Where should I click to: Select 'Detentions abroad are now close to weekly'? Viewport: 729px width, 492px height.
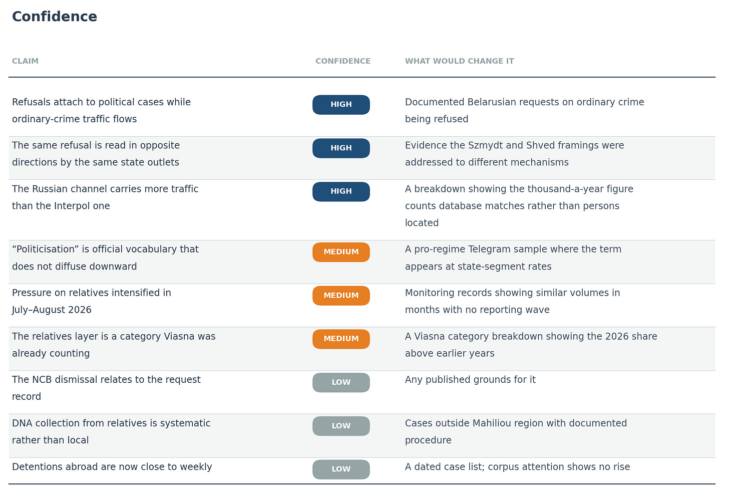112,467
